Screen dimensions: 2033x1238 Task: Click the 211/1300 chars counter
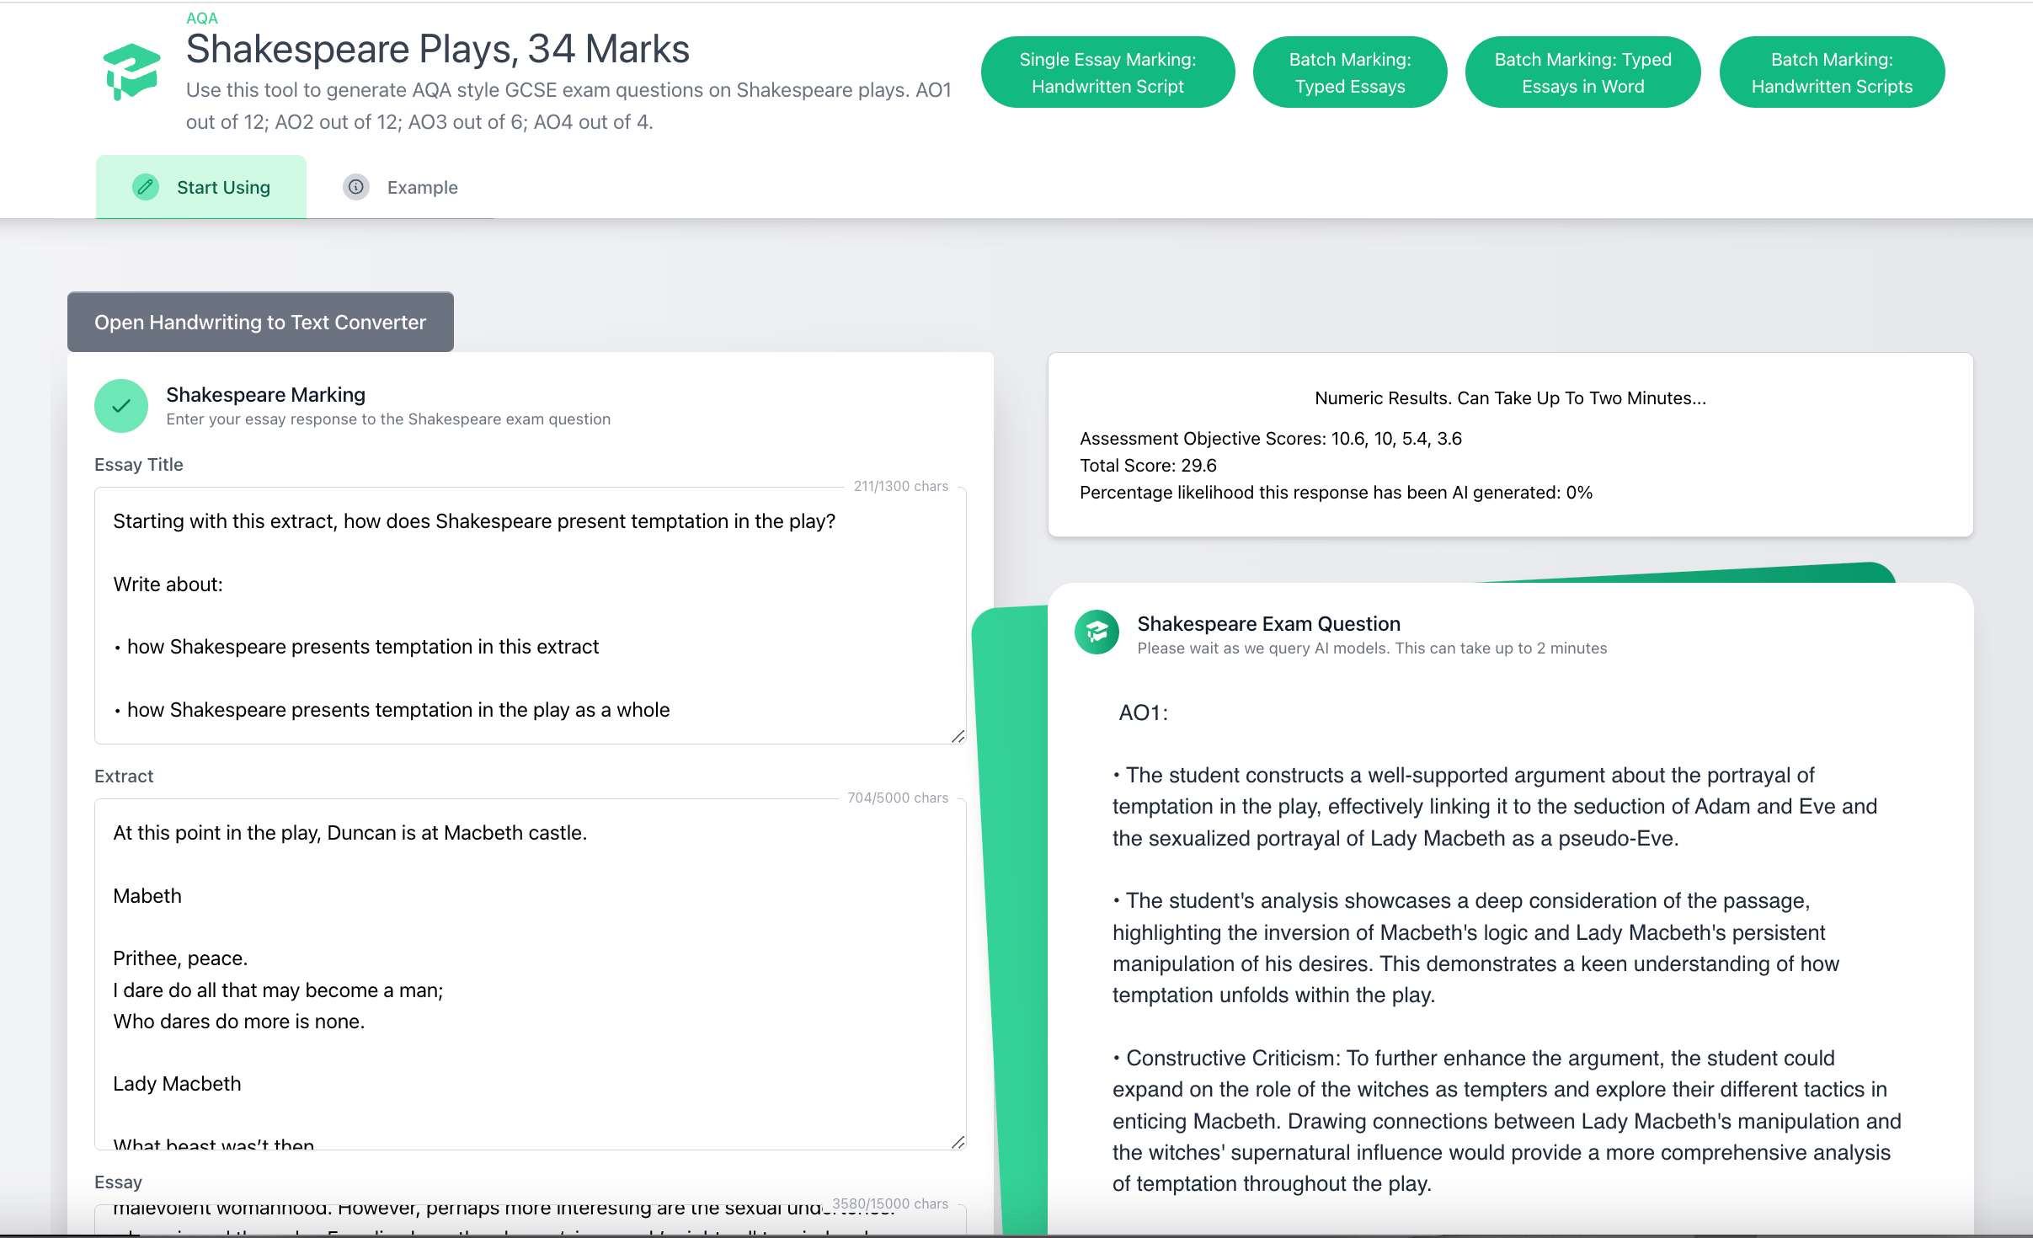(901, 486)
